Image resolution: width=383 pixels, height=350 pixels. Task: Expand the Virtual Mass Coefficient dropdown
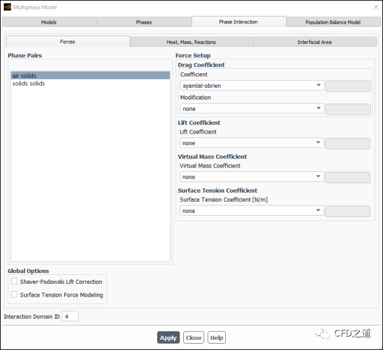pos(251,177)
